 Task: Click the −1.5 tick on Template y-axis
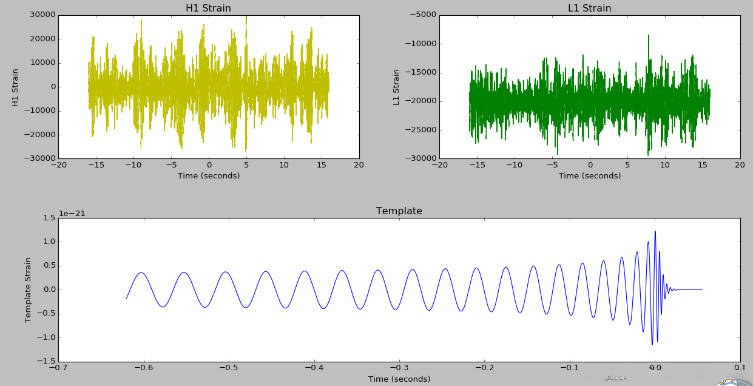[x=46, y=361]
